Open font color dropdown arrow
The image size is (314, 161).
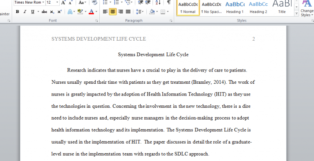[96, 12]
